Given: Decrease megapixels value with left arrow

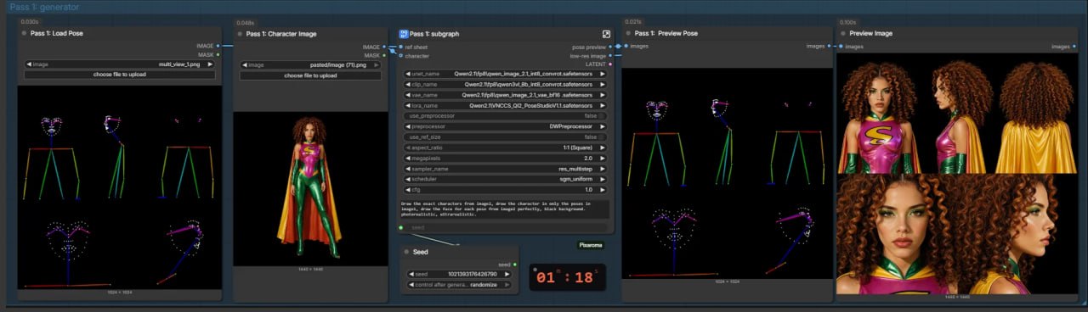Looking at the screenshot, I should [408, 158].
